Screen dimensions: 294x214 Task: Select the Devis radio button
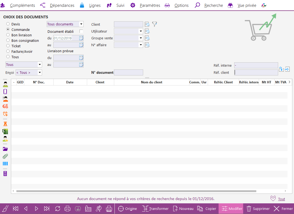[8, 24]
